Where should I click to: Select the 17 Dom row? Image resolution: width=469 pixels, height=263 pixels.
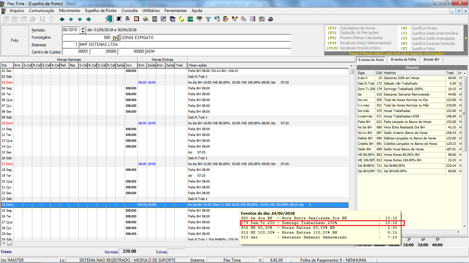coord(174,164)
